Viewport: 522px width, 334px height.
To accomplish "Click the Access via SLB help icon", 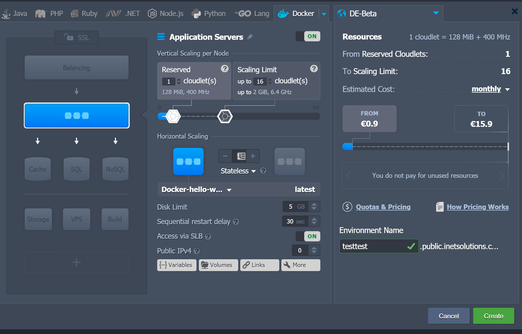I will pos(208,236).
